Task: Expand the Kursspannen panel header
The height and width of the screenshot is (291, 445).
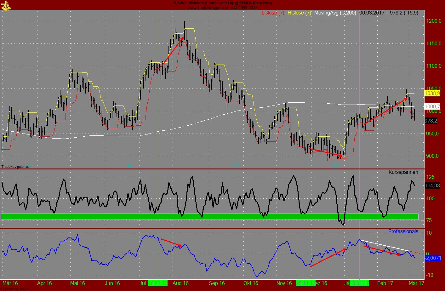Action: pyautogui.click(x=403, y=172)
